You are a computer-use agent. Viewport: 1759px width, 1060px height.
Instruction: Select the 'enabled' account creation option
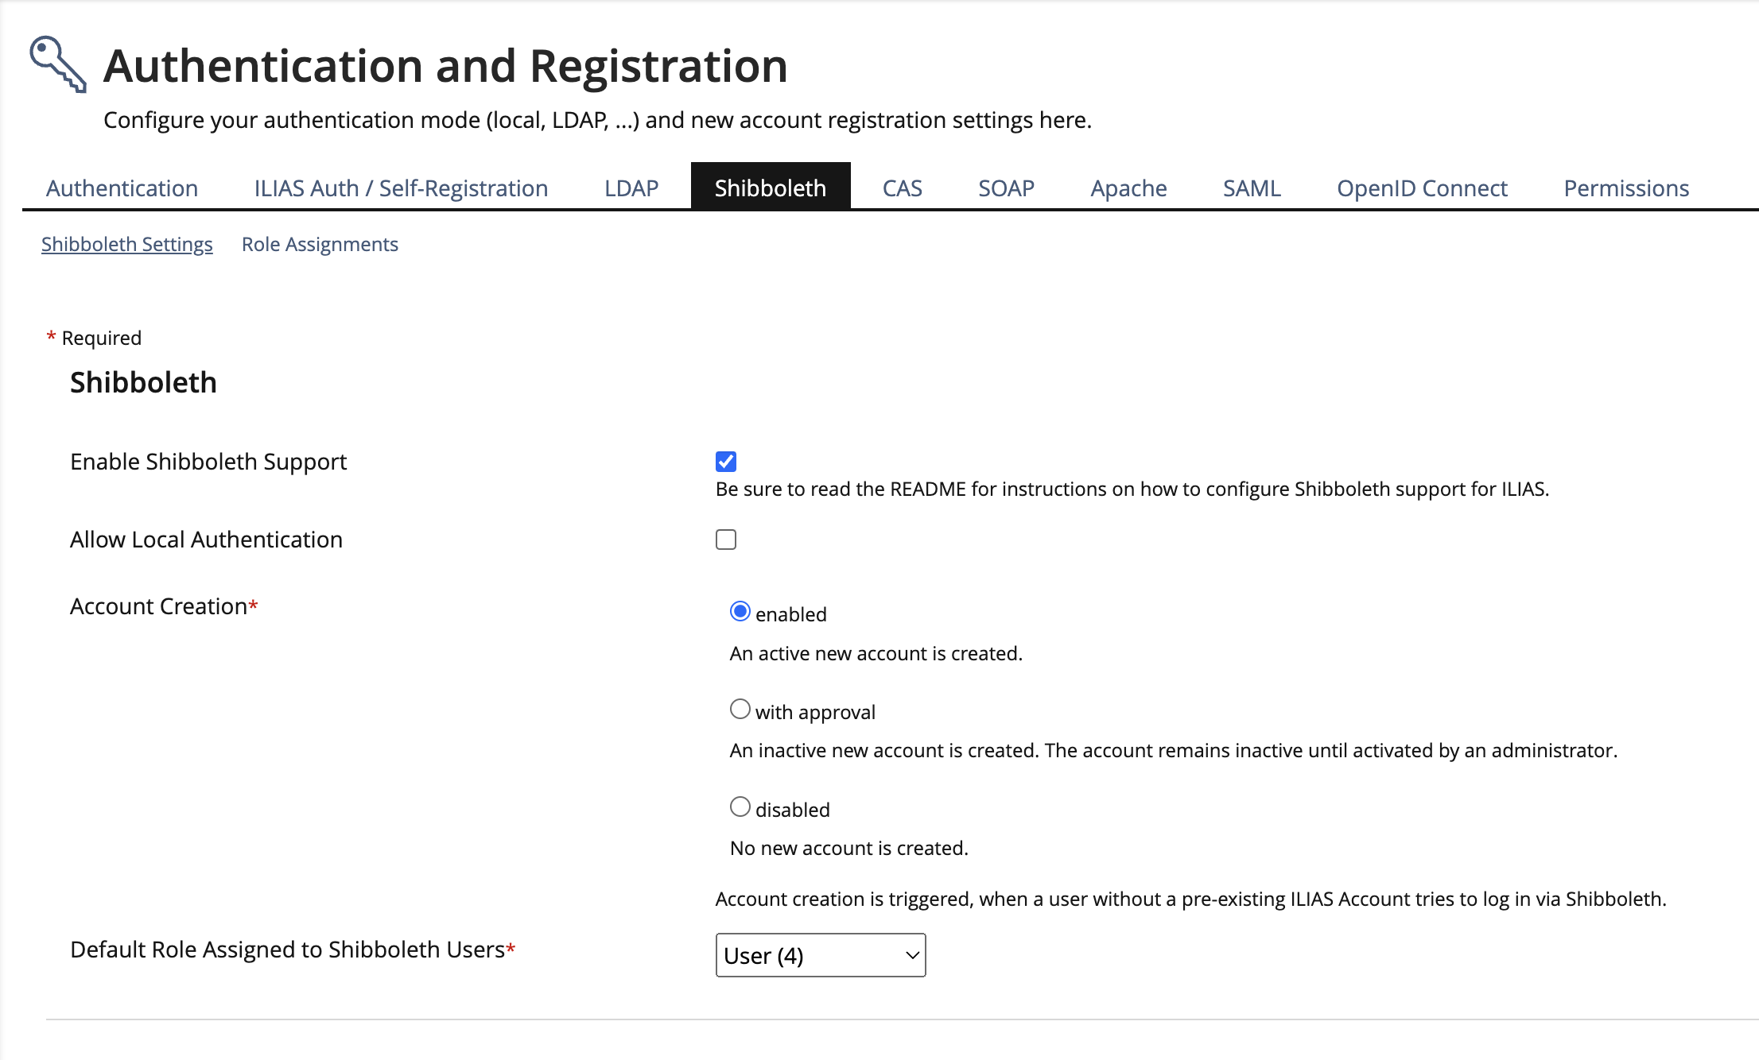pyautogui.click(x=740, y=612)
